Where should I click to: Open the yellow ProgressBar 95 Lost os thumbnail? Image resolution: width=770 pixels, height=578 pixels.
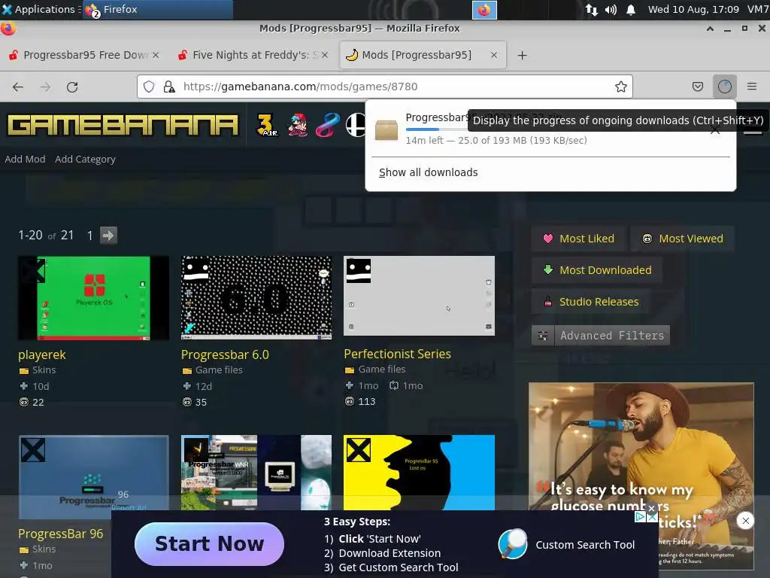[419, 473]
